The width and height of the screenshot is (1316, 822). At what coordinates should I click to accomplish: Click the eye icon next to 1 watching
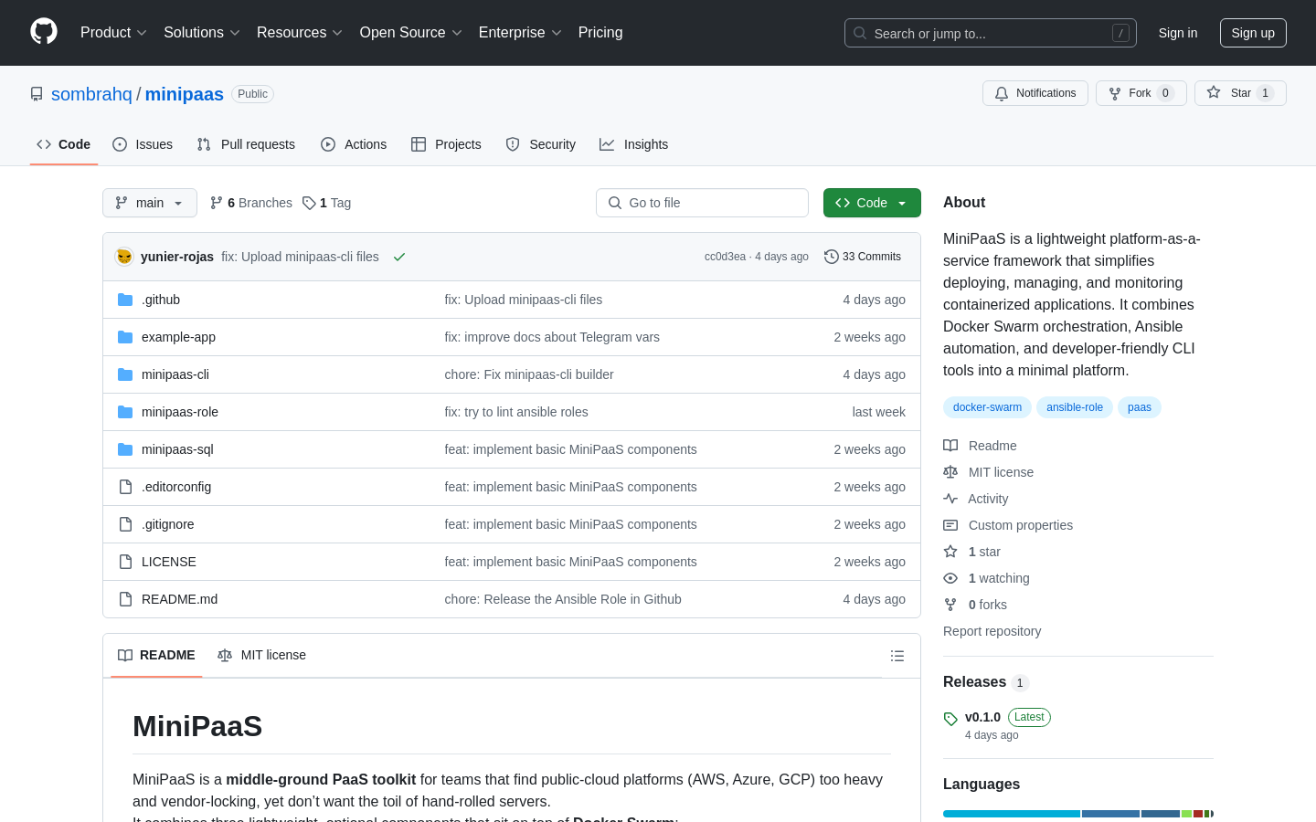click(x=950, y=578)
